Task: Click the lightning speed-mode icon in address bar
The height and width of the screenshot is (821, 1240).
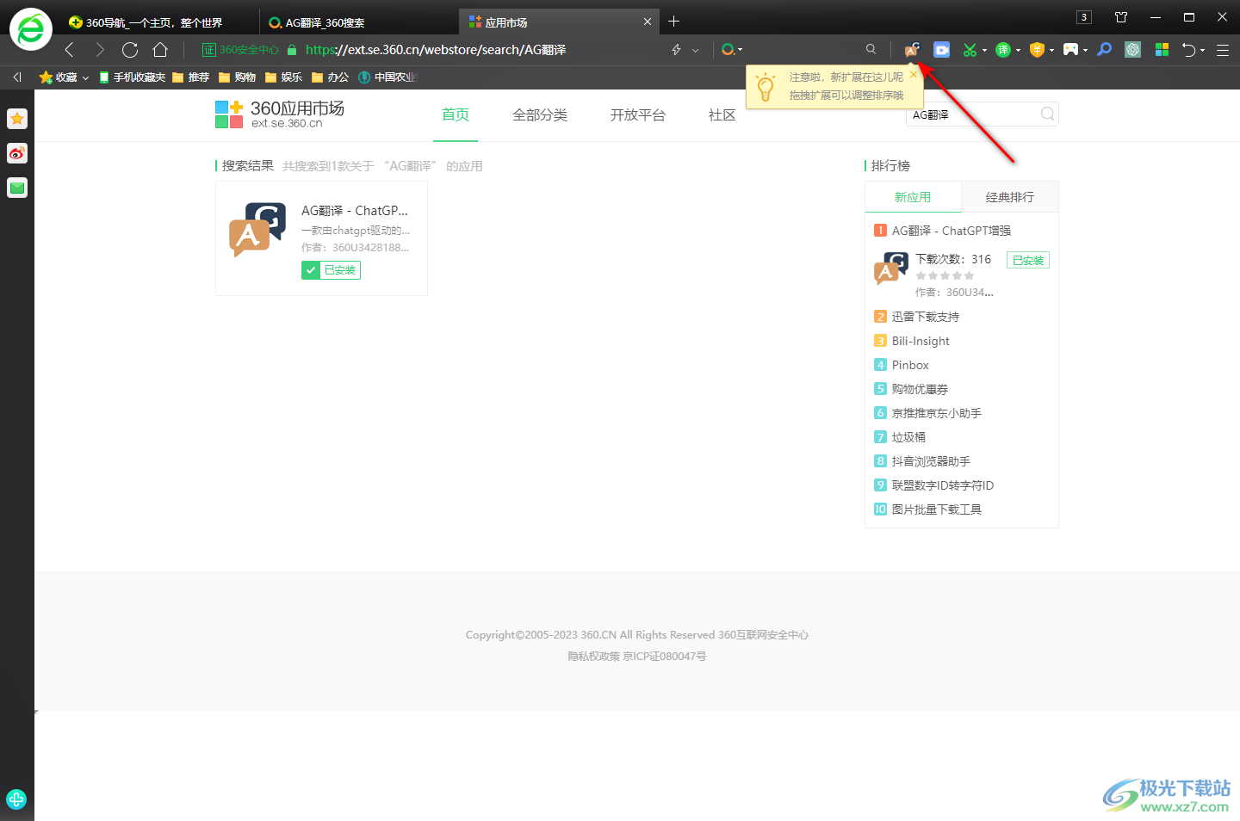Action: [676, 50]
